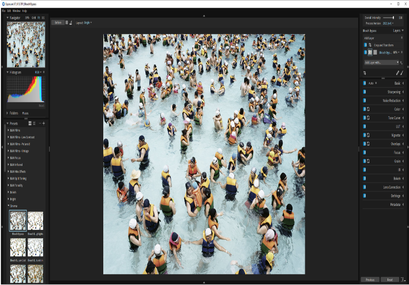Reset the Tone Curve panel icon
Image resolution: width=409 pixels, height=285 pixels.
click(368, 118)
